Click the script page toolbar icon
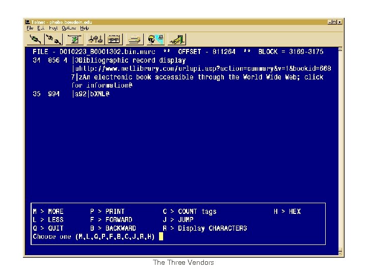 [x=74, y=39]
